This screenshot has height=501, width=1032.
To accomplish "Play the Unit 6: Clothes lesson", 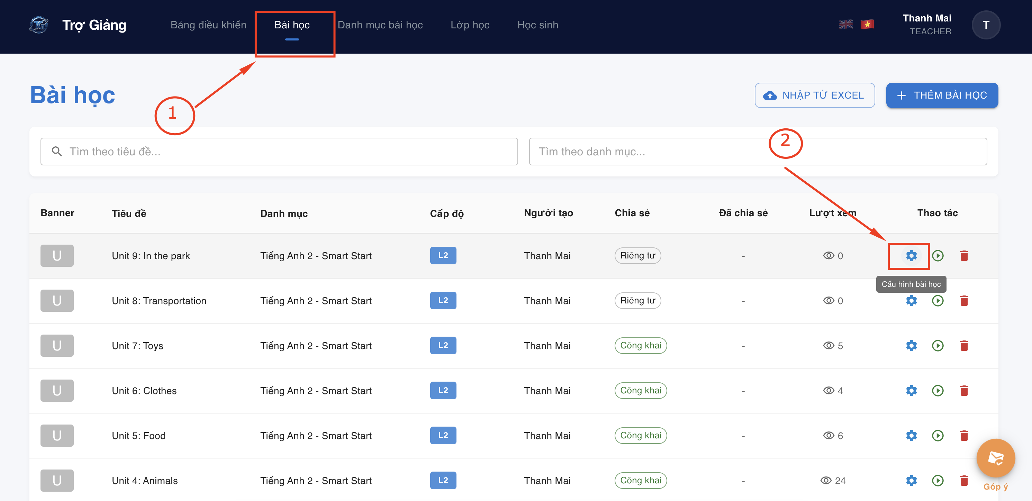I will 938,391.
